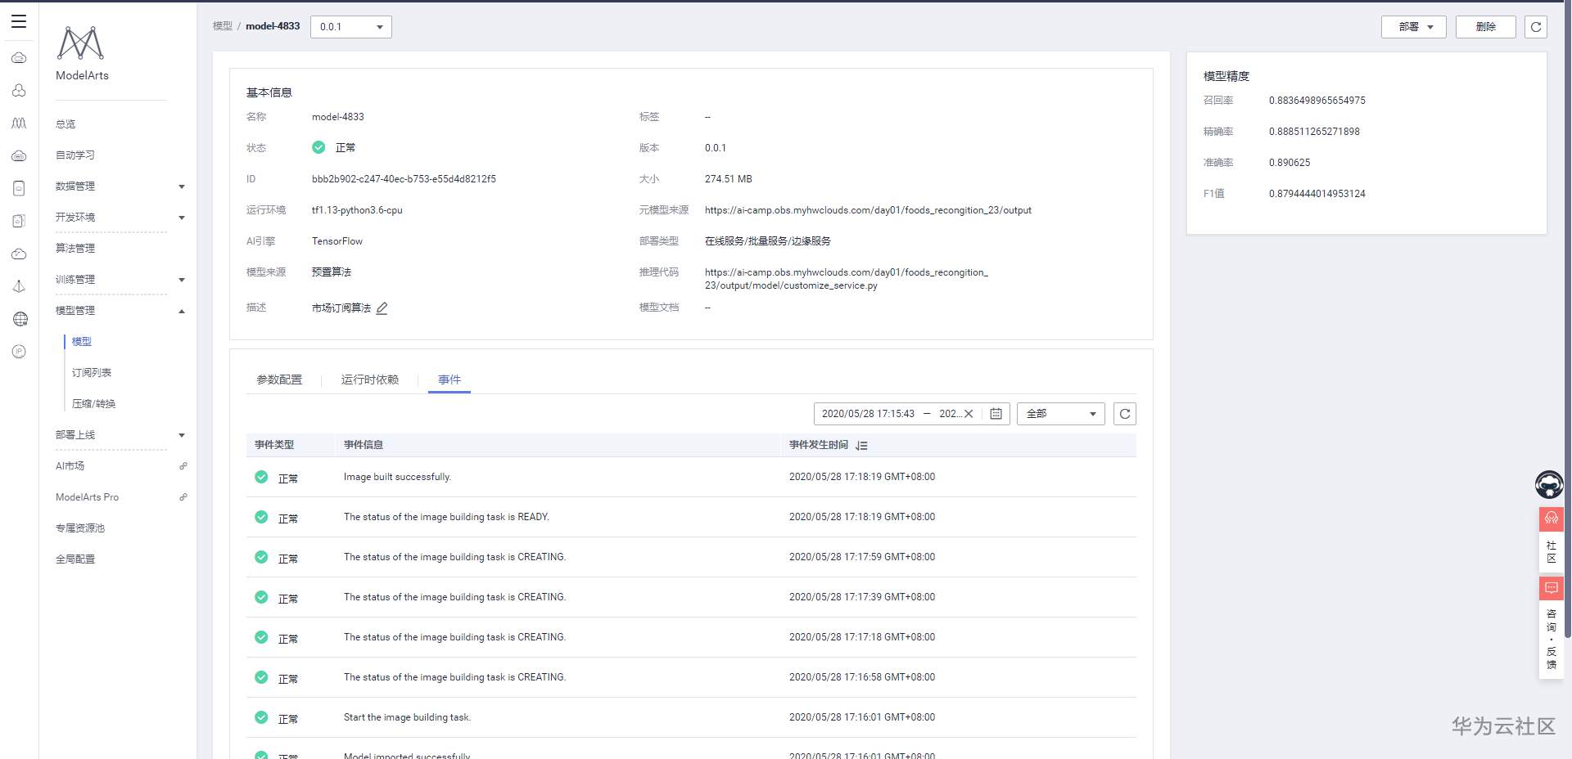Screen dimensions: 1572x759
Task: Clear the event date range
Action: pyautogui.click(x=969, y=414)
